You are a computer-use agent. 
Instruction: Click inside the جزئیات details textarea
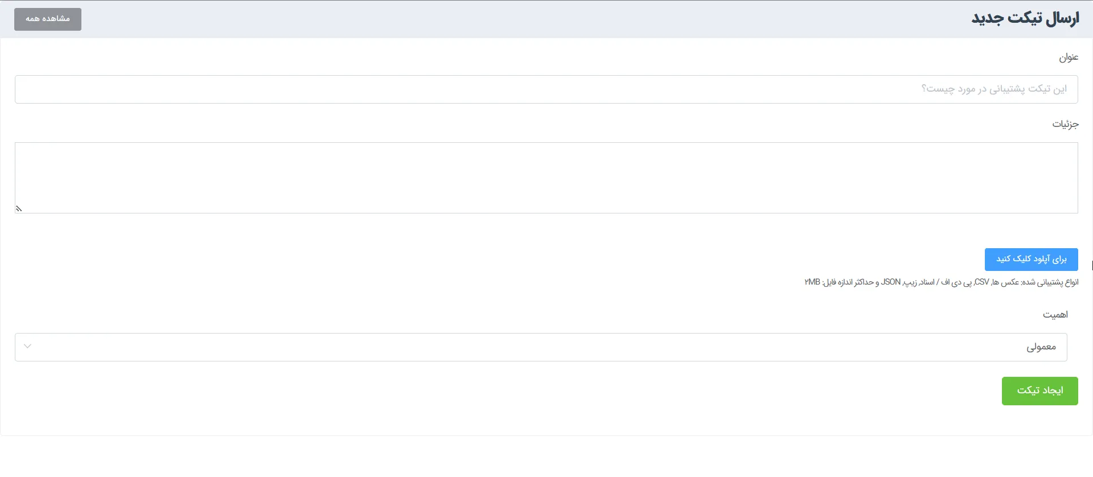pos(546,178)
